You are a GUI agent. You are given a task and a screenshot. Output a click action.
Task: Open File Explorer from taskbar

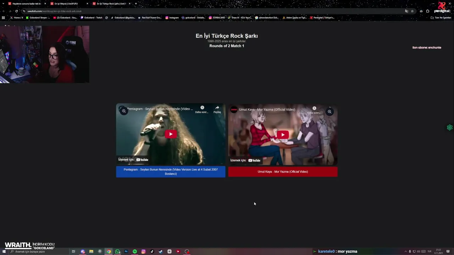tap(91, 251)
